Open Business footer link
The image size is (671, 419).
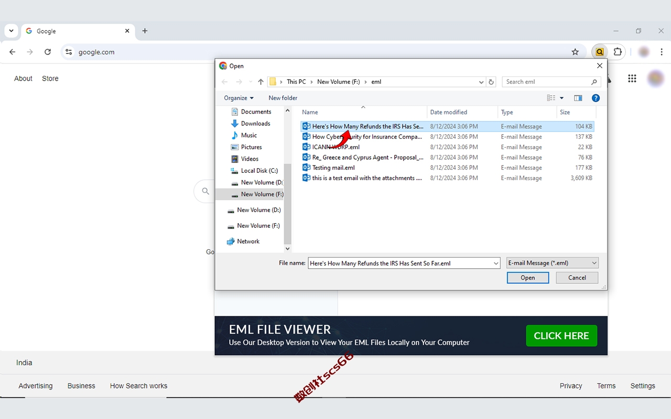click(x=81, y=386)
